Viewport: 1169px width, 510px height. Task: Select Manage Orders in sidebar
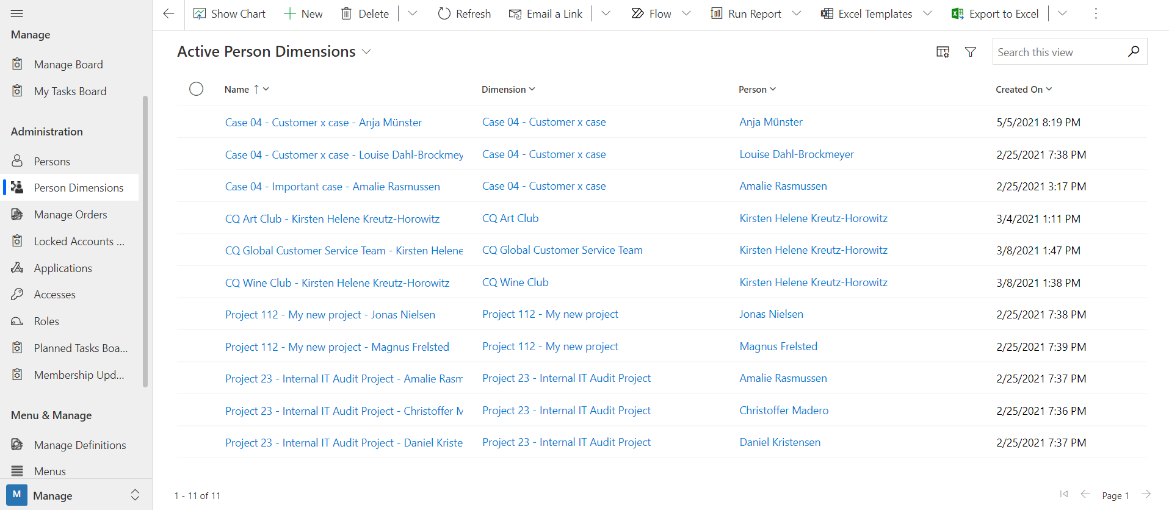[70, 215]
